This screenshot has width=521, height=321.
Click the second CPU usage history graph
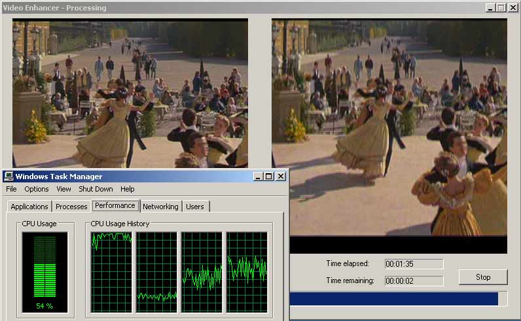click(156, 272)
